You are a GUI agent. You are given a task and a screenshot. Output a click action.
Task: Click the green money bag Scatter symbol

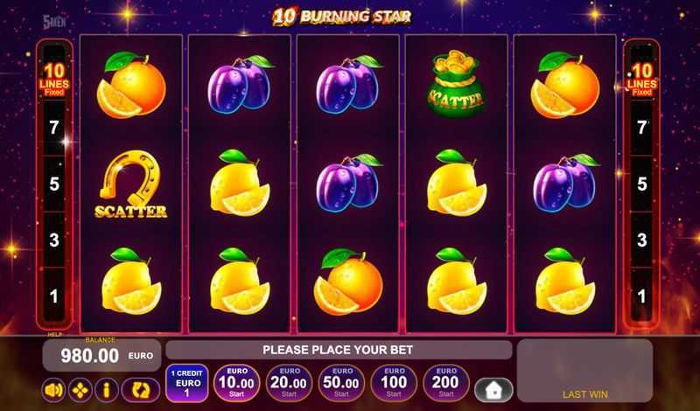pos(455,84)
